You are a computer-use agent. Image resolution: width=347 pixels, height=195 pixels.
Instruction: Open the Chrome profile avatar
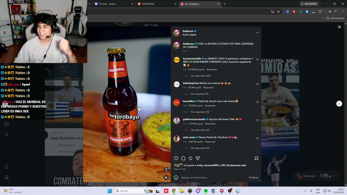pyautogui.click(x=336, y=12)
